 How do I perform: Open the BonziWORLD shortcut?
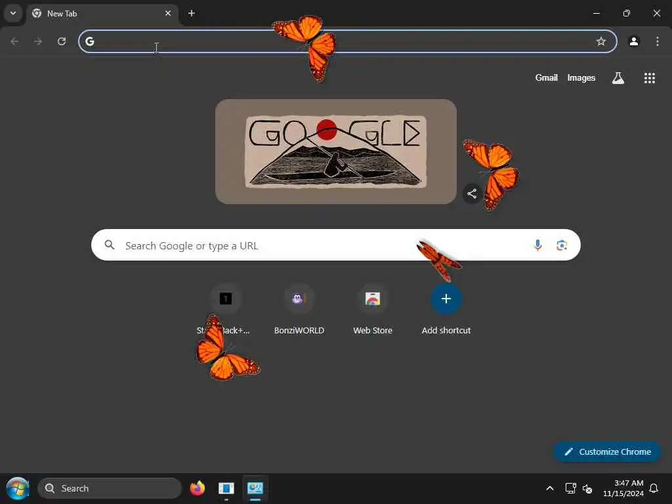(x=299, y=310)
